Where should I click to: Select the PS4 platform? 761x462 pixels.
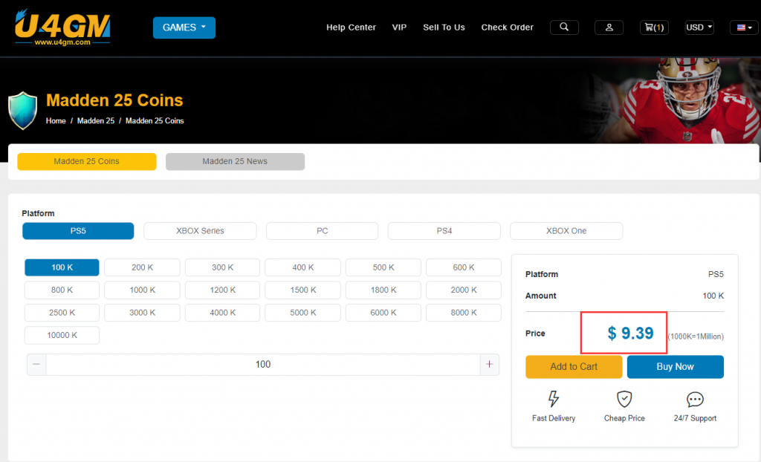pos(444,231)
